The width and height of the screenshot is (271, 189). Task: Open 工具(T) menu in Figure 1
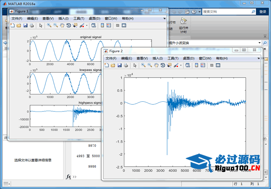click(x=79, y=19)
